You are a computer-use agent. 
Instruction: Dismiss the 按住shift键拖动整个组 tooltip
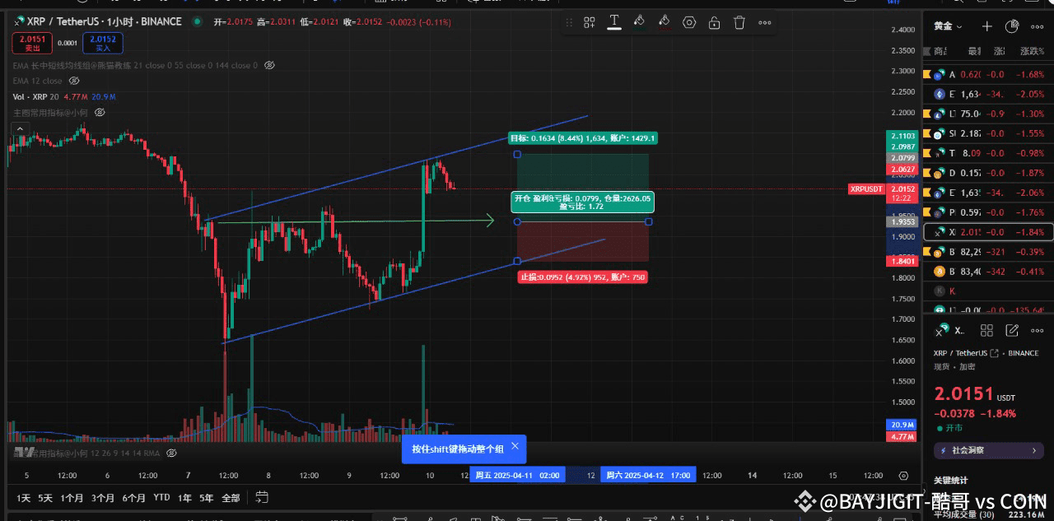(x=515, y=446)
